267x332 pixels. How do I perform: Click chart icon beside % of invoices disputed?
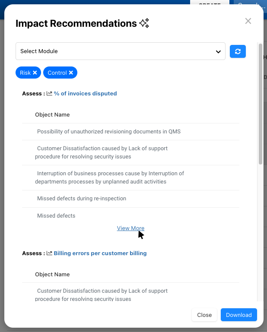coord(49,93)
